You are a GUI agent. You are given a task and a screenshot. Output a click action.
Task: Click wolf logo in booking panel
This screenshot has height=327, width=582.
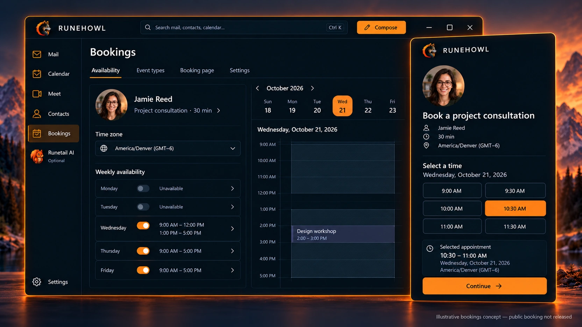point(430,50)
